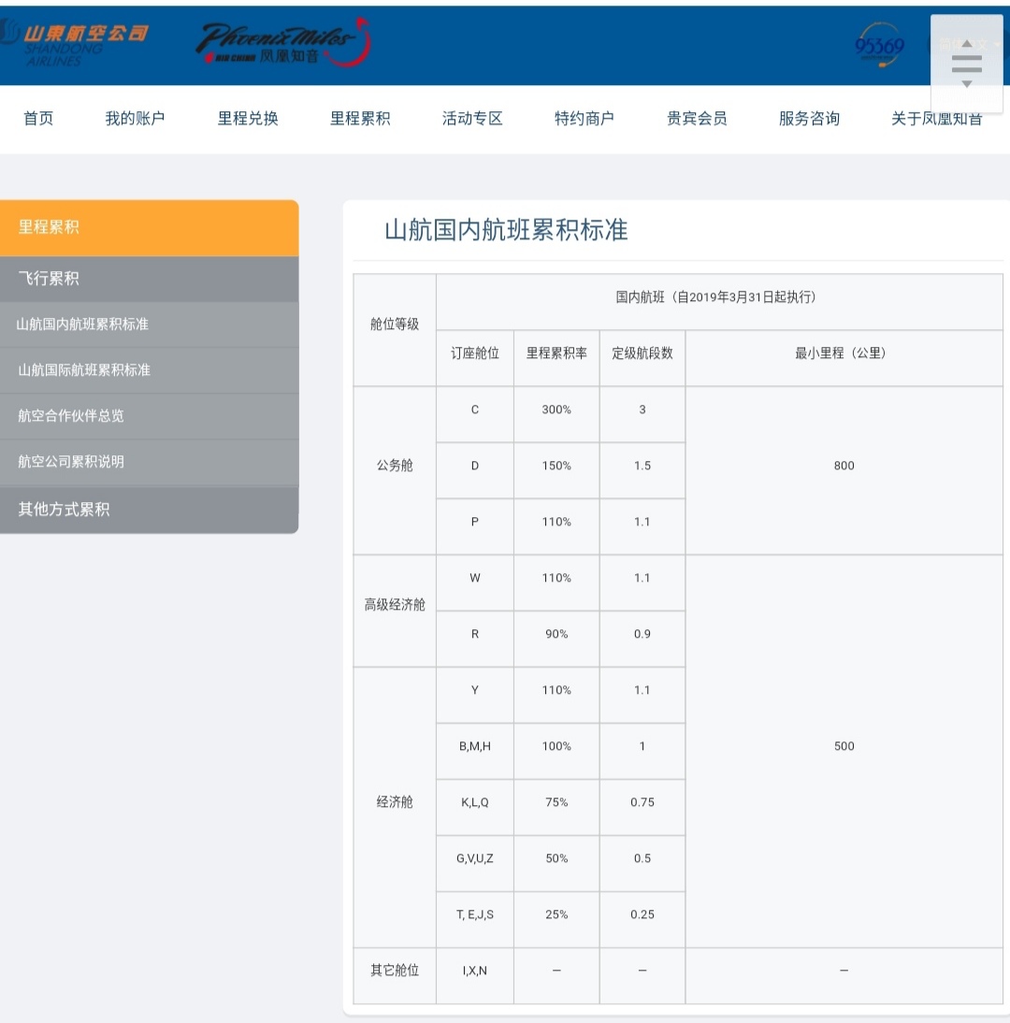
Task: Click the 500 minimum mileage cell
Action: point(844,751)
